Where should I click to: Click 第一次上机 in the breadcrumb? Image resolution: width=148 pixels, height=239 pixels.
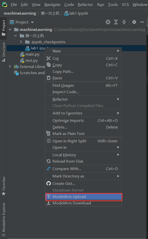(50, 13)
